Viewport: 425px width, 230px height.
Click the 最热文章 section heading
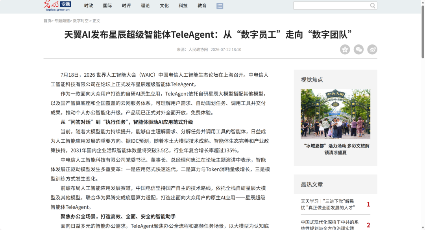click(312, 184)
